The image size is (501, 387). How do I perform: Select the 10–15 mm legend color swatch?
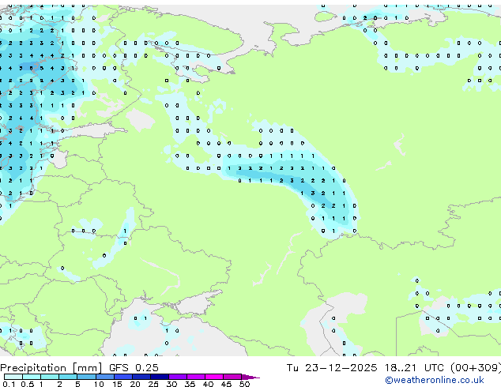click(x=105, y=377)
